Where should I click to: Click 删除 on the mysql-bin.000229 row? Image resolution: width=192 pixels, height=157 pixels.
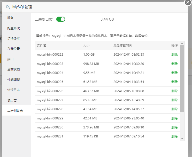174,118
